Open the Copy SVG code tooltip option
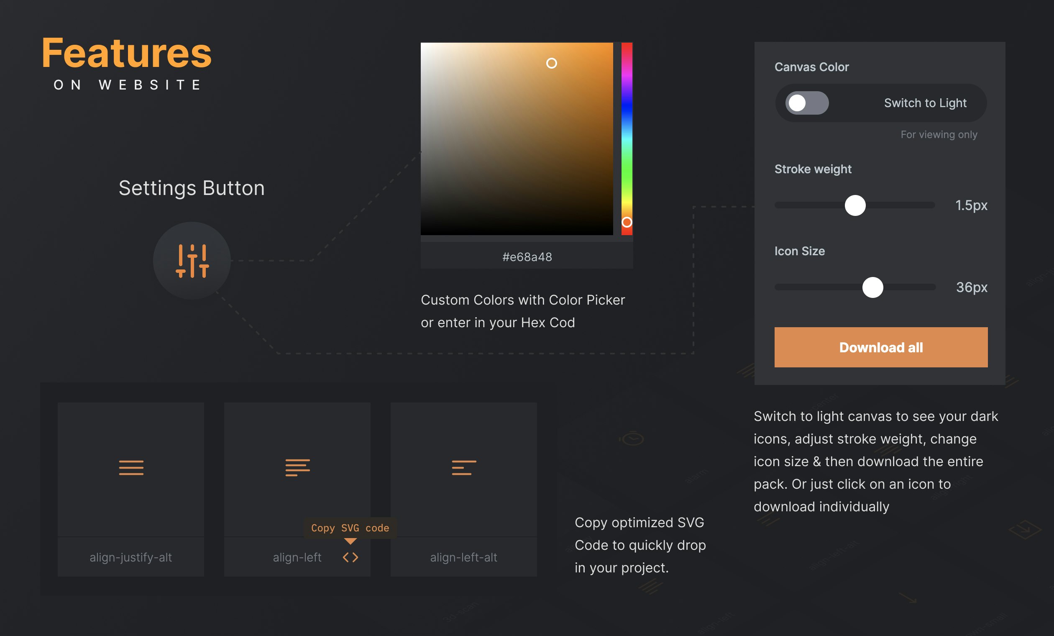The image size is (1054, 636). point(350,528)
